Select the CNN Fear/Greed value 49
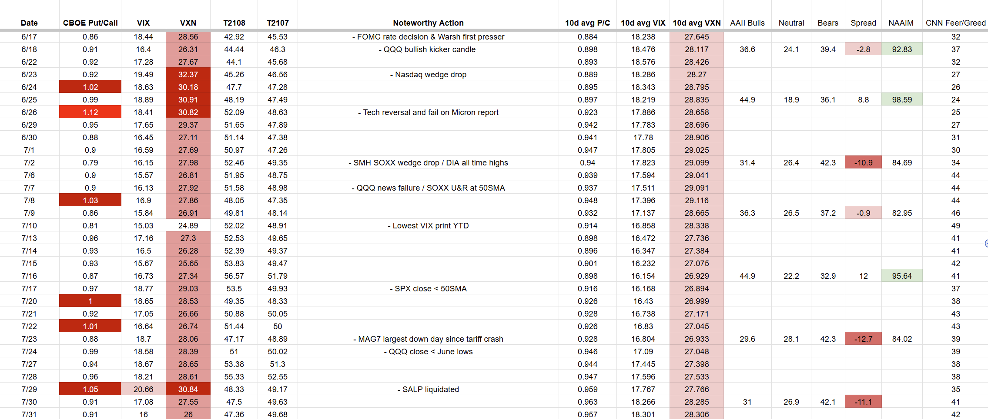 (955, 226)
